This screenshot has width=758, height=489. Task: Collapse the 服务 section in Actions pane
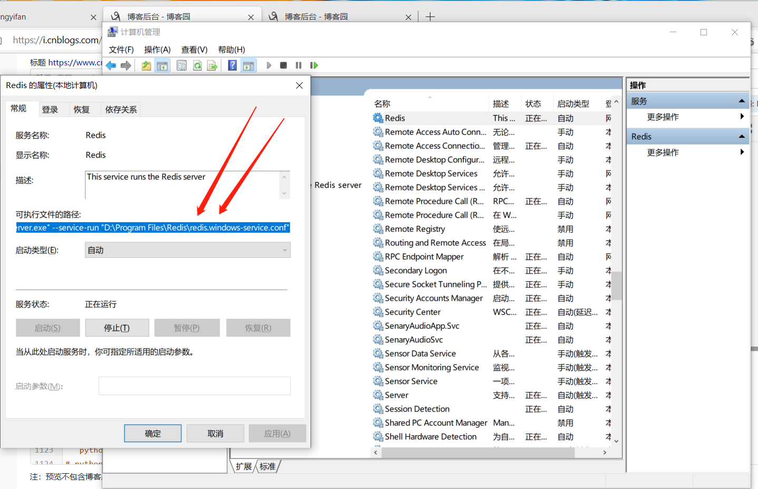tap(742, 101)
